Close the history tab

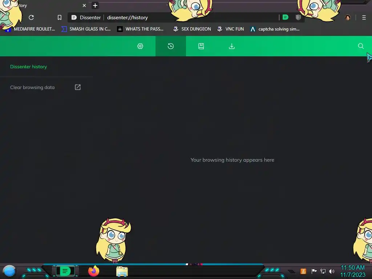click(84, 5)
